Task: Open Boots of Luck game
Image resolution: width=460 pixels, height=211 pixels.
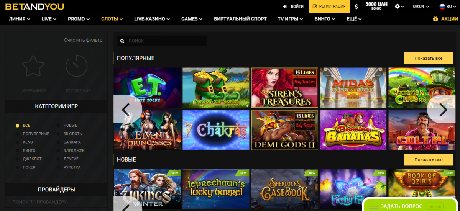Action: (x=216, y=88)
